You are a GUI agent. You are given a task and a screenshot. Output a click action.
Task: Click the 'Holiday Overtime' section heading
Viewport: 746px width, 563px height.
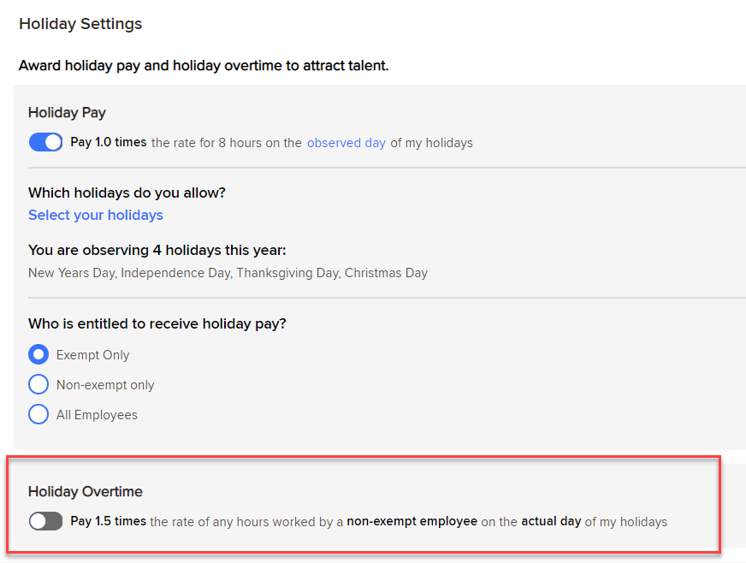pos(86,491)
